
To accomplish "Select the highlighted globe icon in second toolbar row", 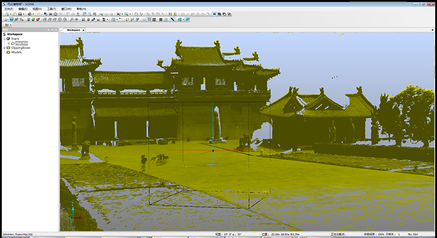I will 11,19.
